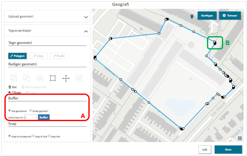Open the Korttype map type menu
Viewport: 247px width, 156px height.
tap(207, 16)
